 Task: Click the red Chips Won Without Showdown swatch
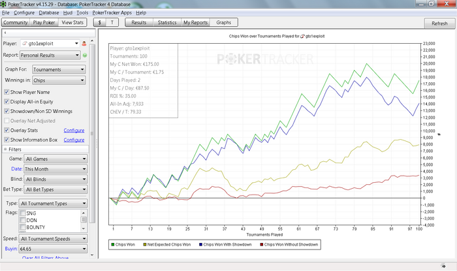pos(261,244)
